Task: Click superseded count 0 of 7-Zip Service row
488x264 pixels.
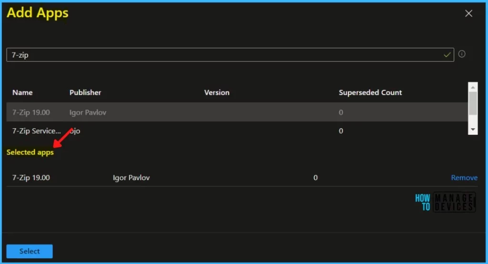Action: tap(341, 131)
